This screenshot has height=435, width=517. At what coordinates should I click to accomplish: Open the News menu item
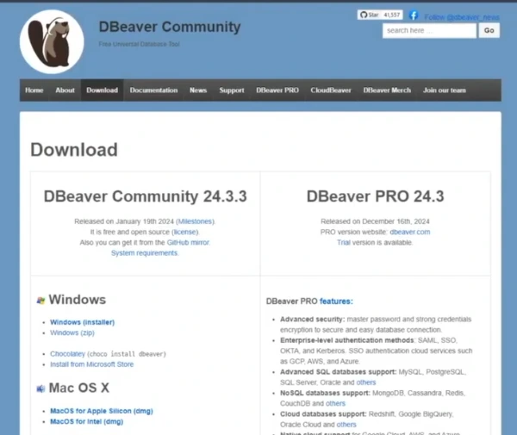coord(198,90)
